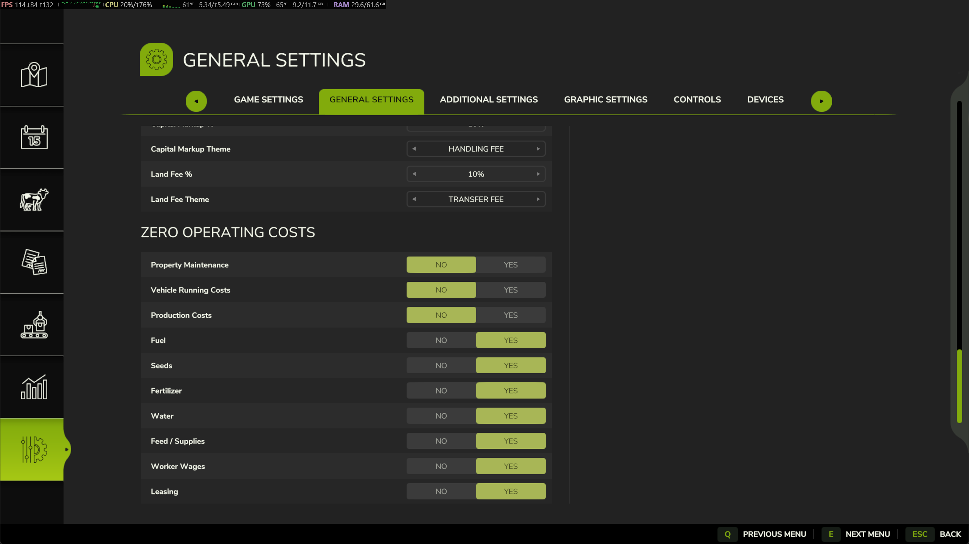The height and width of the screenshot is (544, 969).
Task: Set Fuel zero cost to NO
Action: pyautogui.click(x=441, y=340)
